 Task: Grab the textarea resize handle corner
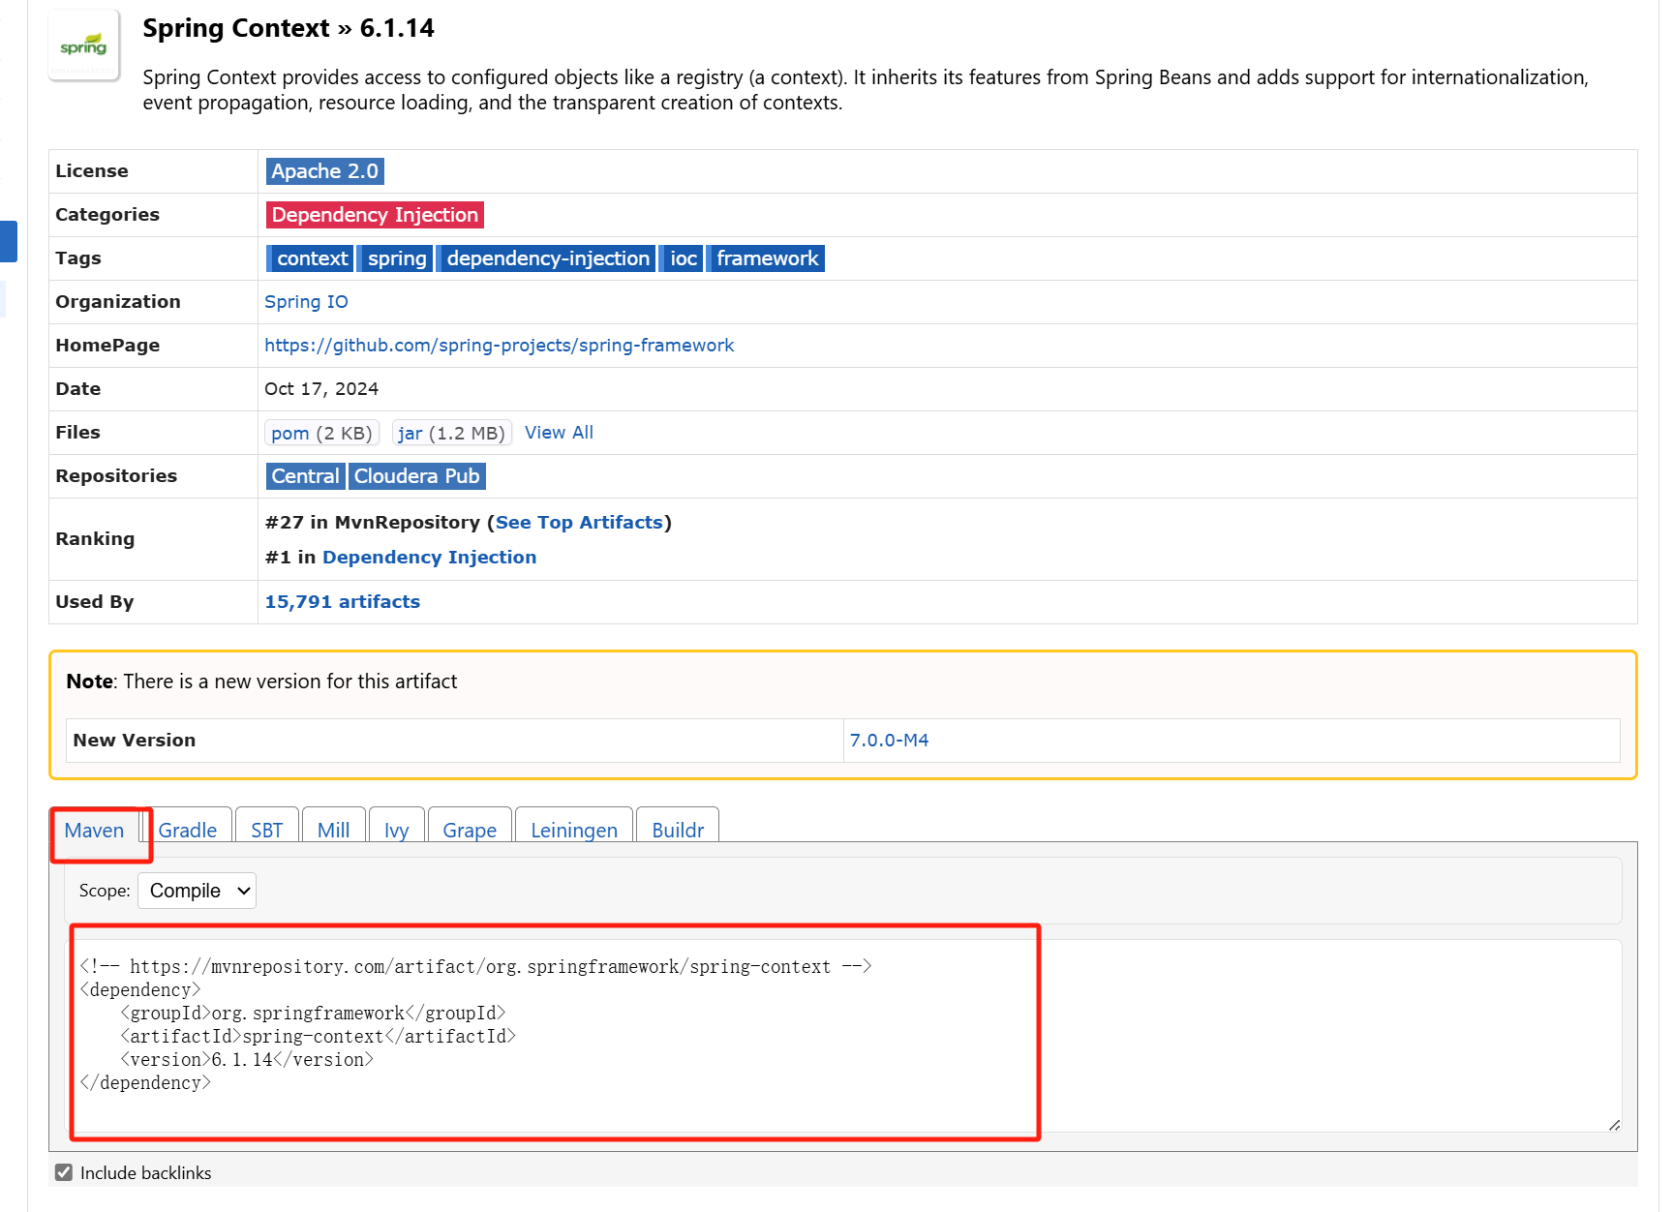point(1614,1125)
